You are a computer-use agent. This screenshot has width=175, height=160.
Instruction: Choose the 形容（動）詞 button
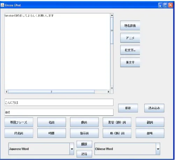117,122
